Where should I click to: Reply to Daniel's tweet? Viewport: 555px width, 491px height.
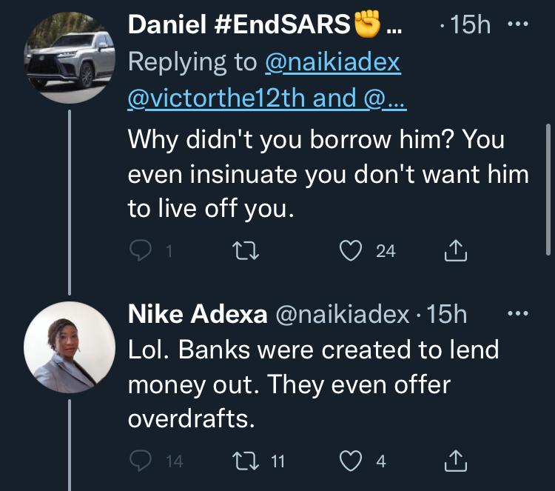[141, 252]
